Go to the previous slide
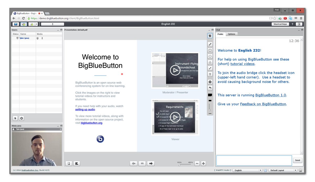This screenshot has width=315, height=182. (134, 163)
